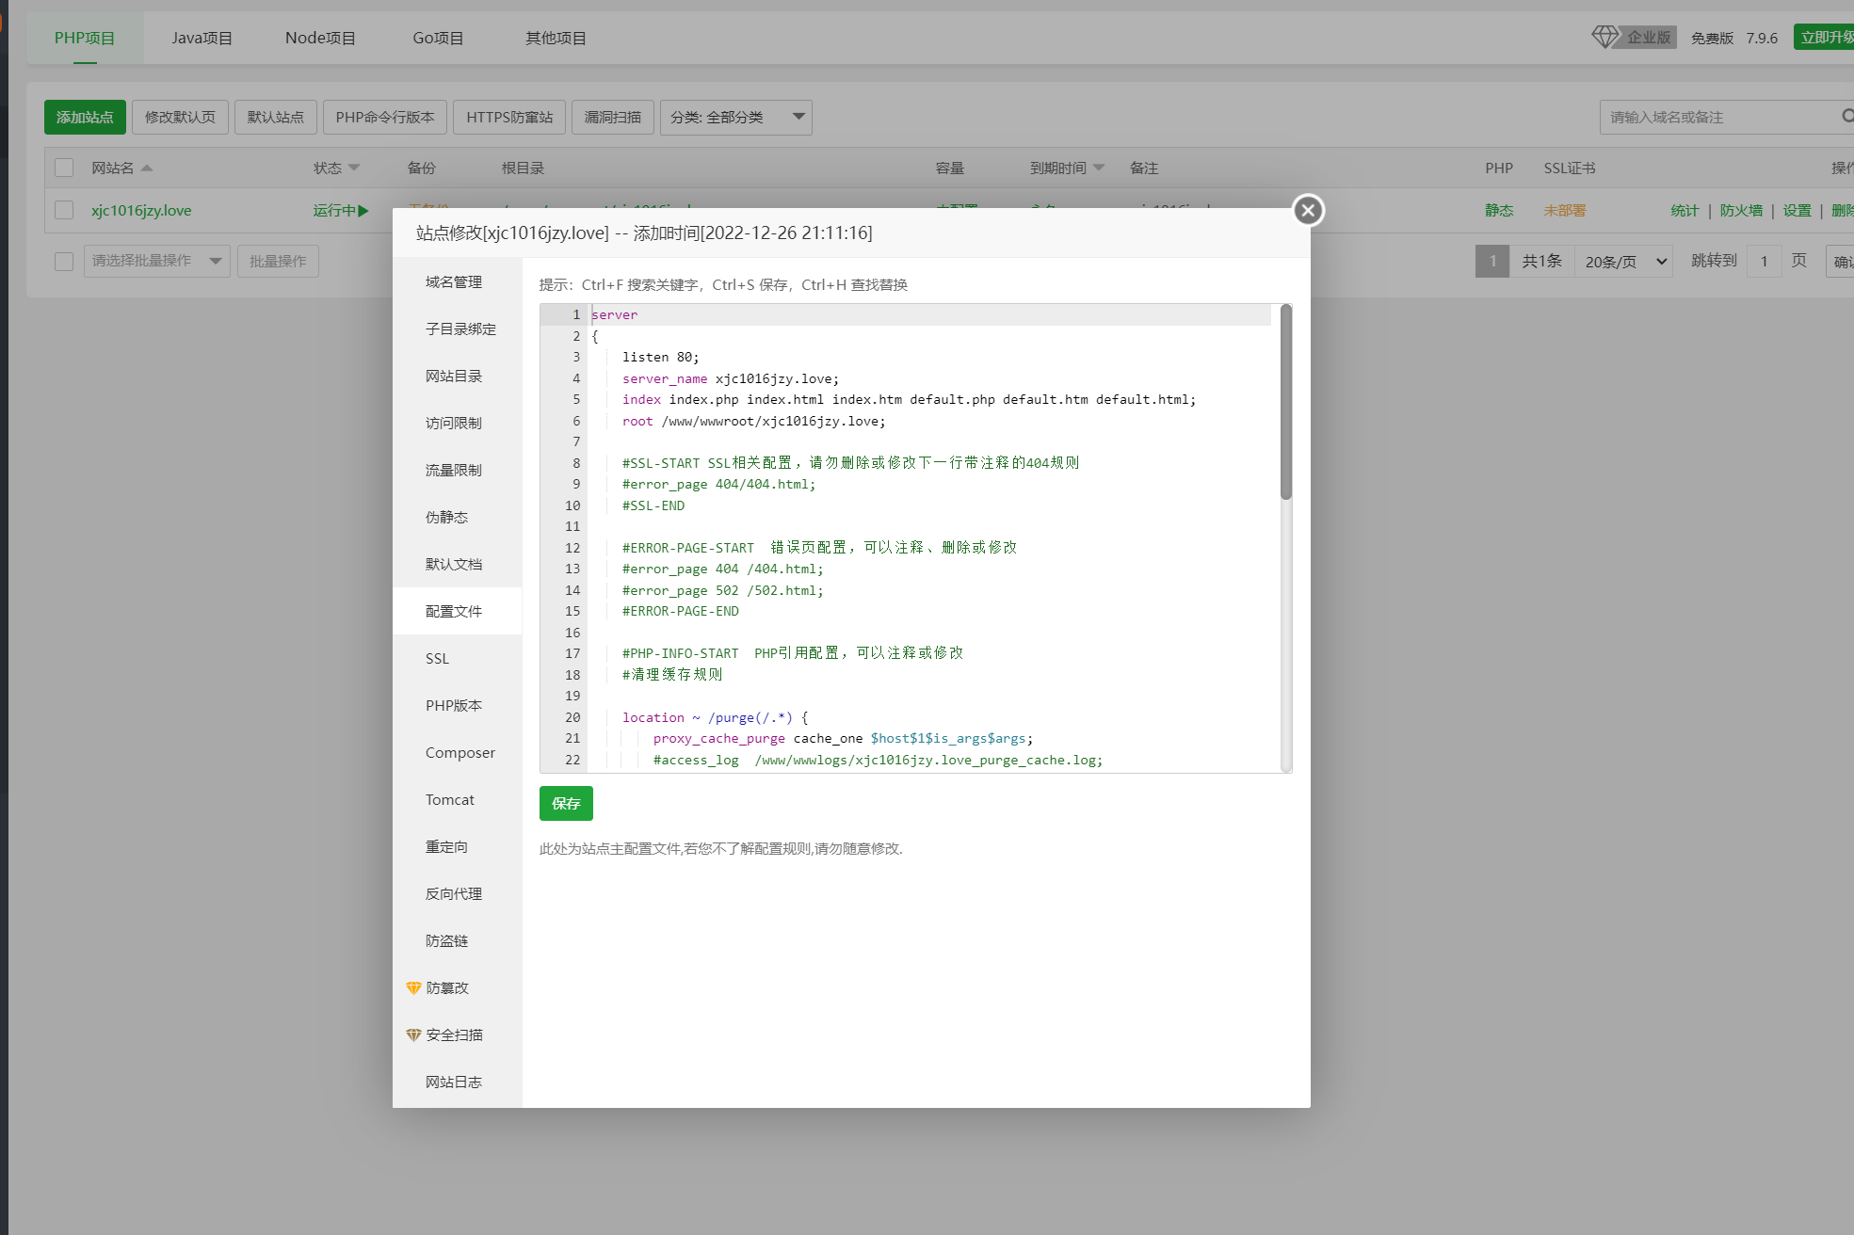
Task: Click the 默认站点 button
Action: (276, 117)
